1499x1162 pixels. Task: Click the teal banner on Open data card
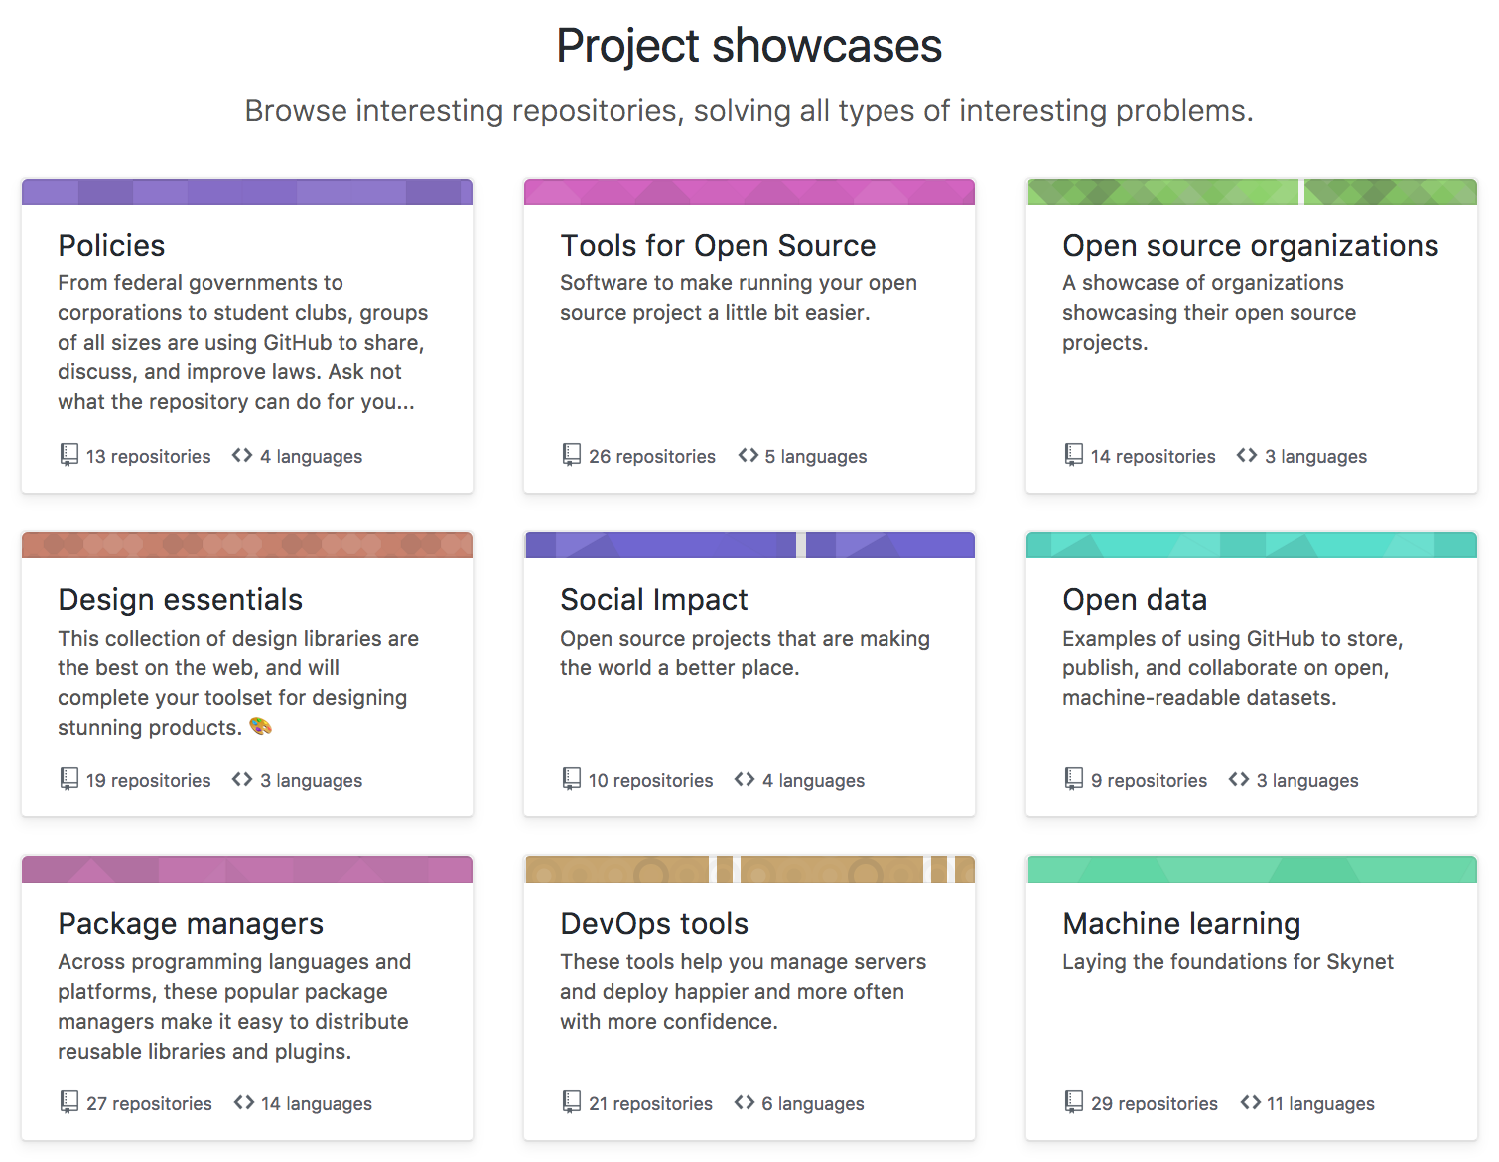tap(1252, 545)
